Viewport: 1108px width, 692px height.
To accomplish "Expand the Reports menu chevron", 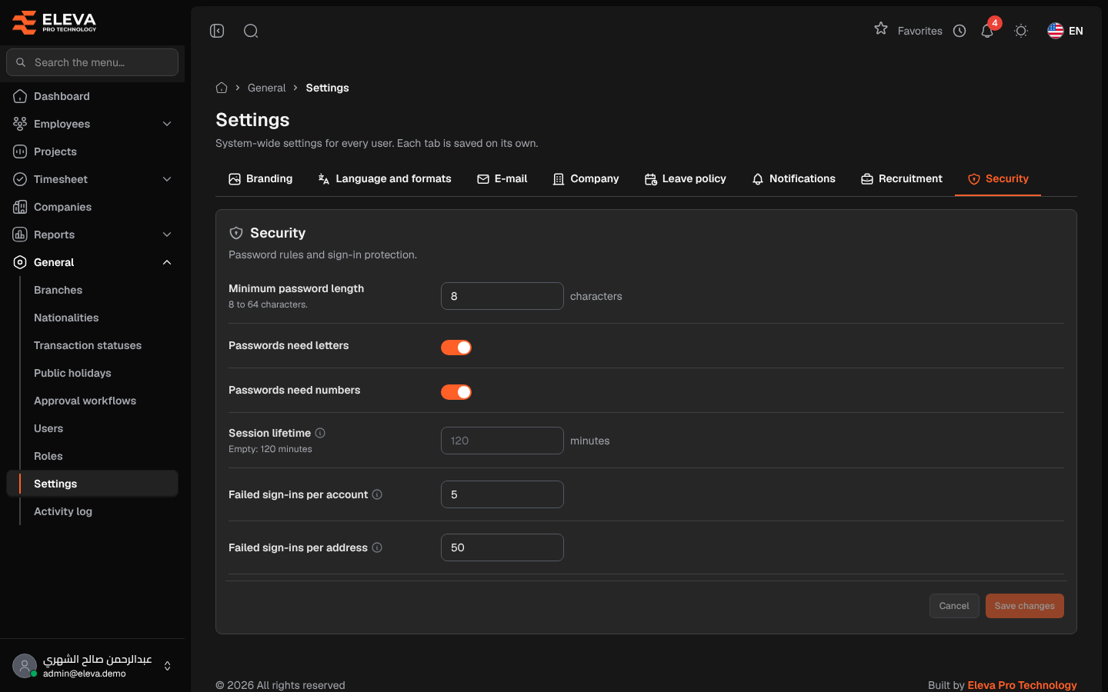I will pyautogui.click(x=167, y=235).
